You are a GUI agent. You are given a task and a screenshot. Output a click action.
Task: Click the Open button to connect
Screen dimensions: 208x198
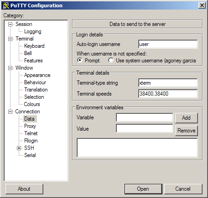(143, 189)
